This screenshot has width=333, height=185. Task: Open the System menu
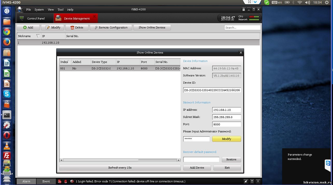(x=39, y=10)
